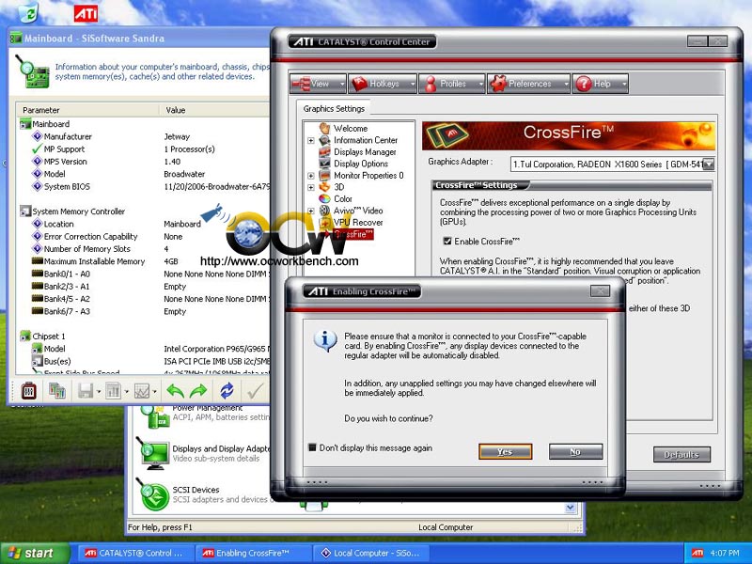Open the Help menu in Catalyst
The width and height of the screenshot is (752, 564).
coord(600,84)
